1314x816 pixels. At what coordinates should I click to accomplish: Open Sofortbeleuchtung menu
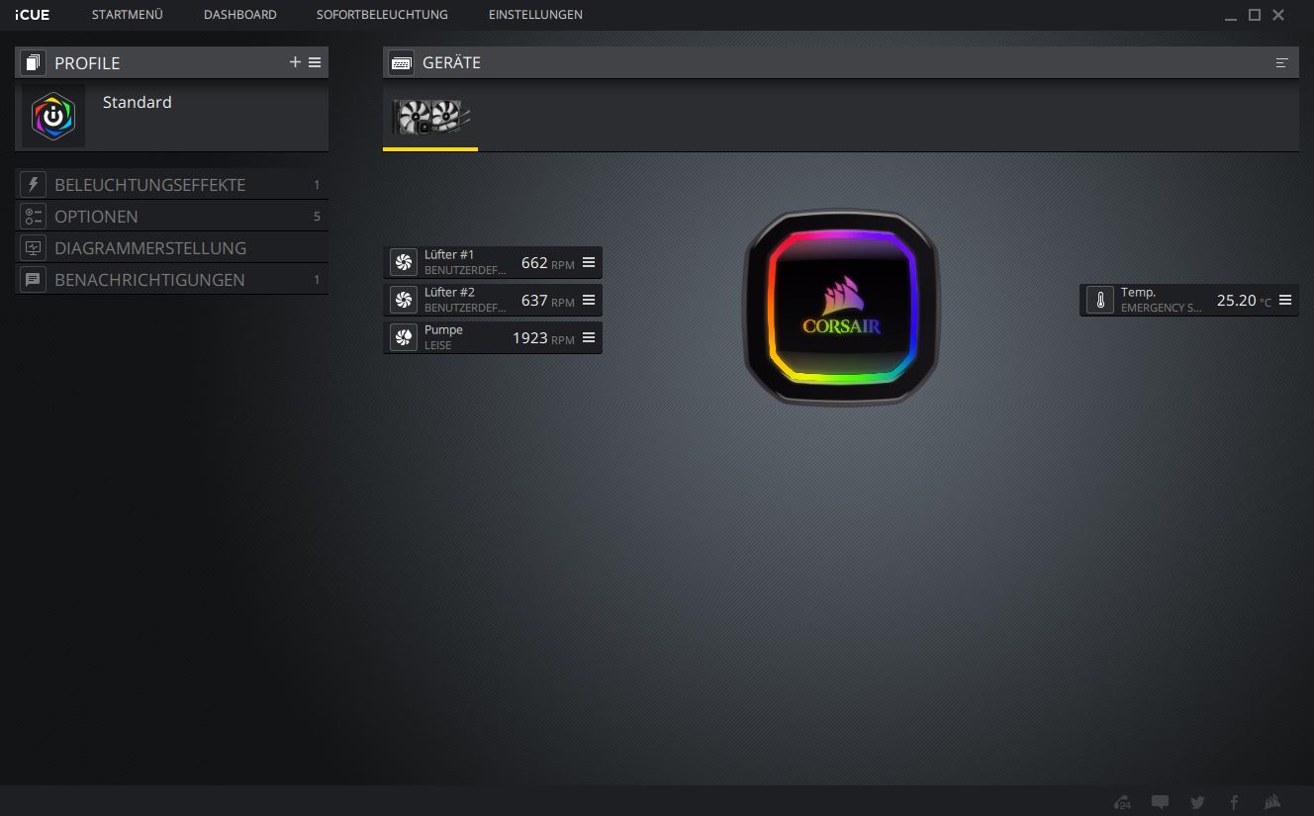tap(382, 15)
